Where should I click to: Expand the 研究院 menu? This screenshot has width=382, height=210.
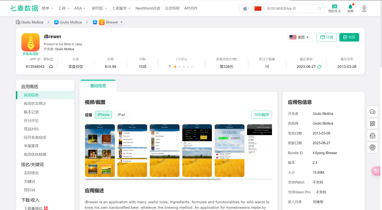pos(99,8)
